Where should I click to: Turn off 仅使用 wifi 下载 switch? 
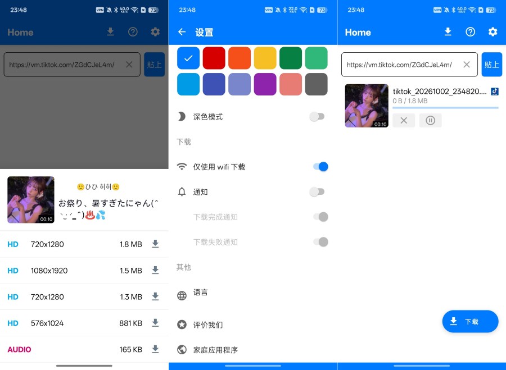(320, 167)
